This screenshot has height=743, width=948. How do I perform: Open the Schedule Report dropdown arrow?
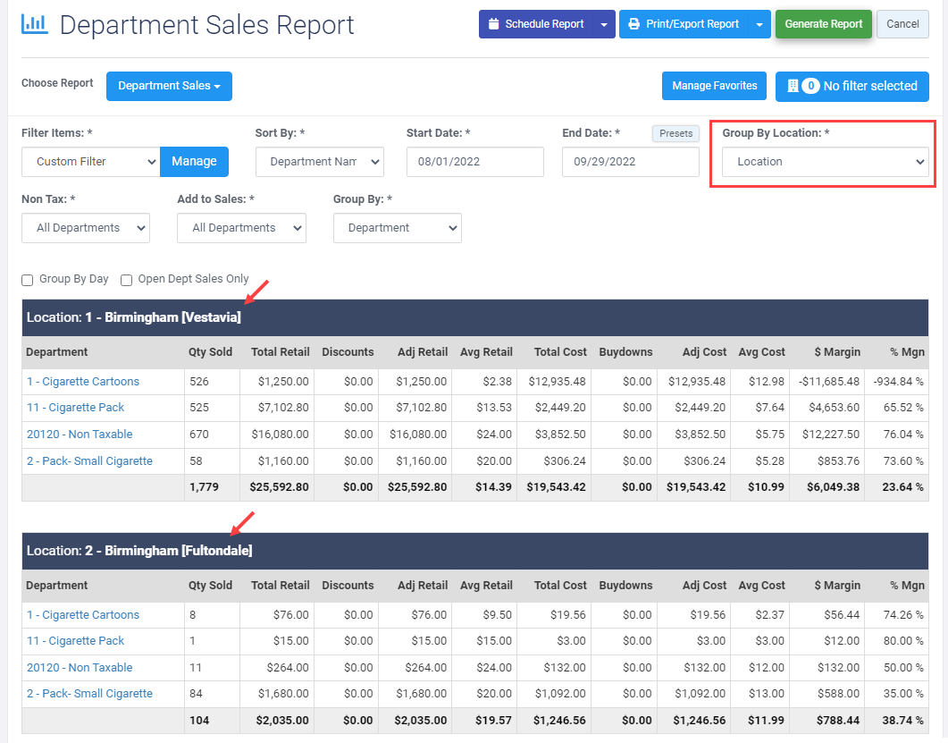(602, 24)
